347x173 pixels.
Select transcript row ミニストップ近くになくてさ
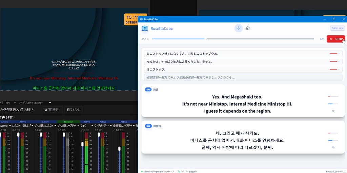click(x=243, y=54)
